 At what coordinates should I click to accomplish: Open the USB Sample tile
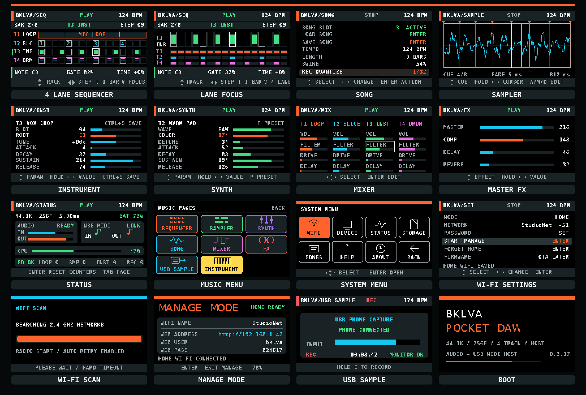(177, 265)
